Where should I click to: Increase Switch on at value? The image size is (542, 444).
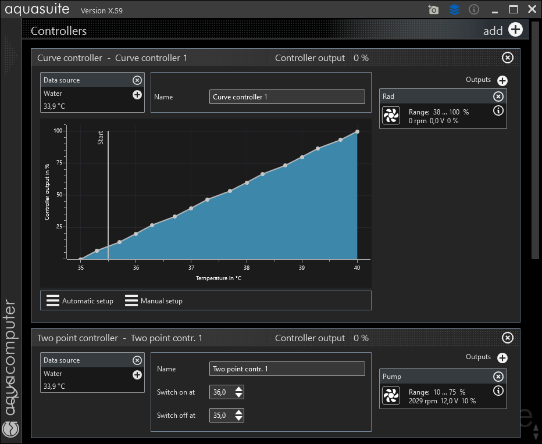pos(238,389)
